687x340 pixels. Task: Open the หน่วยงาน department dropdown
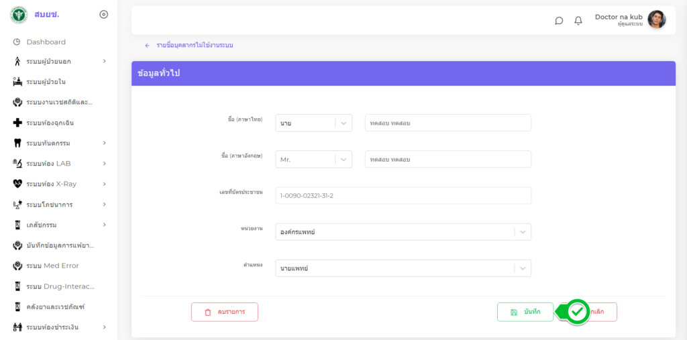point(403,232)
